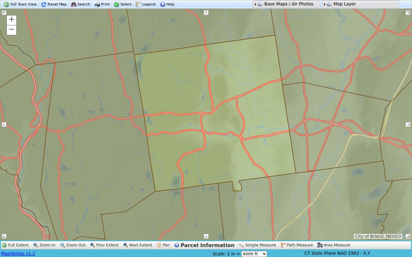Pan map south with bottom arrow
Viewport: 412px width, 257px height.
(206, 236)
